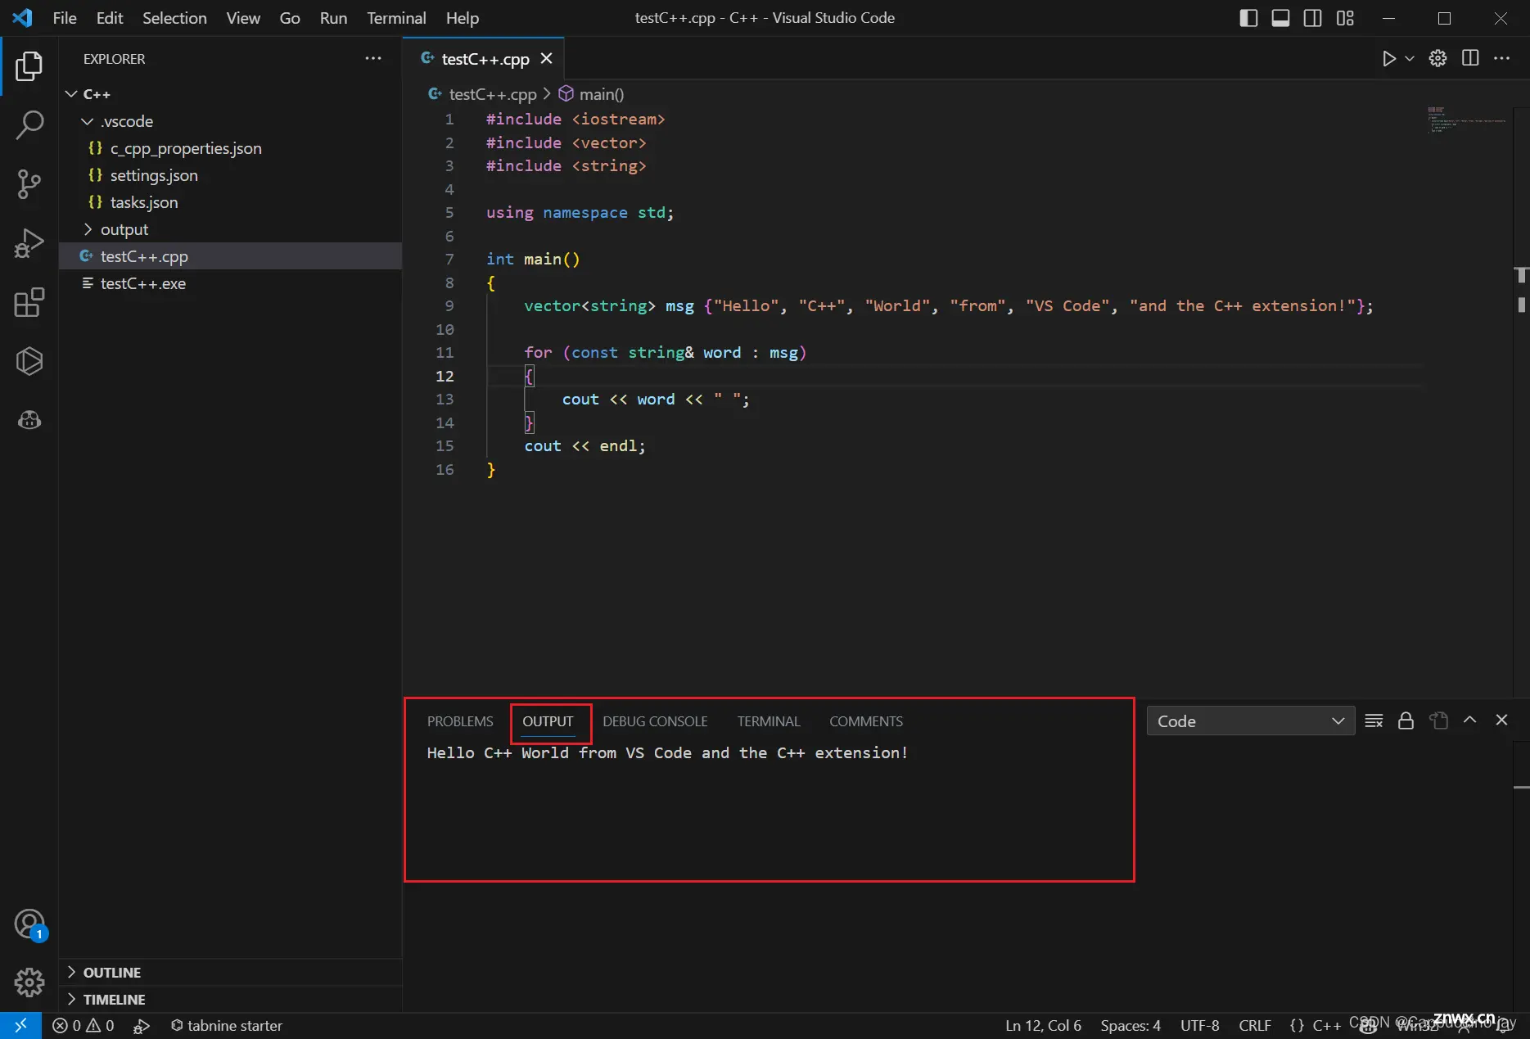Open the View menu
This screenshot has width=1530, height=1039.
click(x=243, y=18)
